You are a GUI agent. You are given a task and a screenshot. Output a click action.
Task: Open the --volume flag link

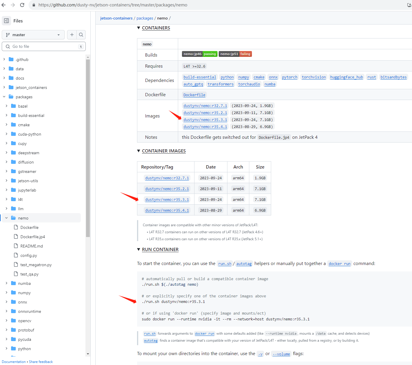(281, 354)
